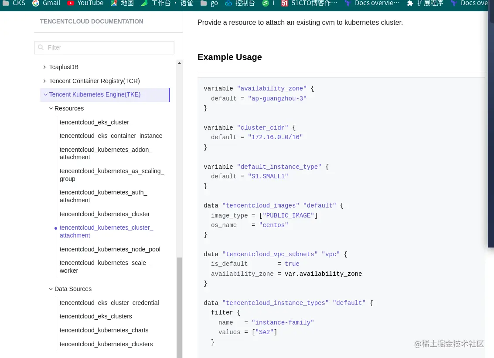
Task: Open tencentcloud_eks_cluster resource page
Action: coord(94,122)
